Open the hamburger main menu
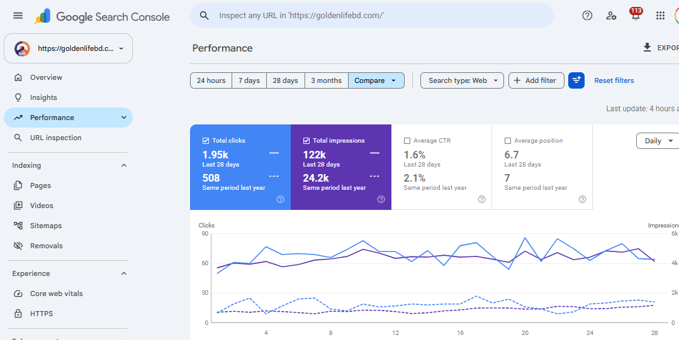 (x=18, y=16)
